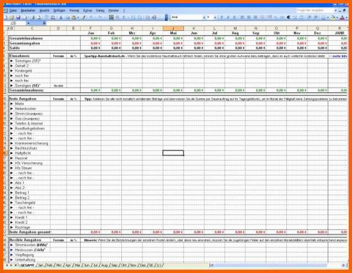Select the GESAMT sheet tab
352x273 pixels.
click(28, 265)
